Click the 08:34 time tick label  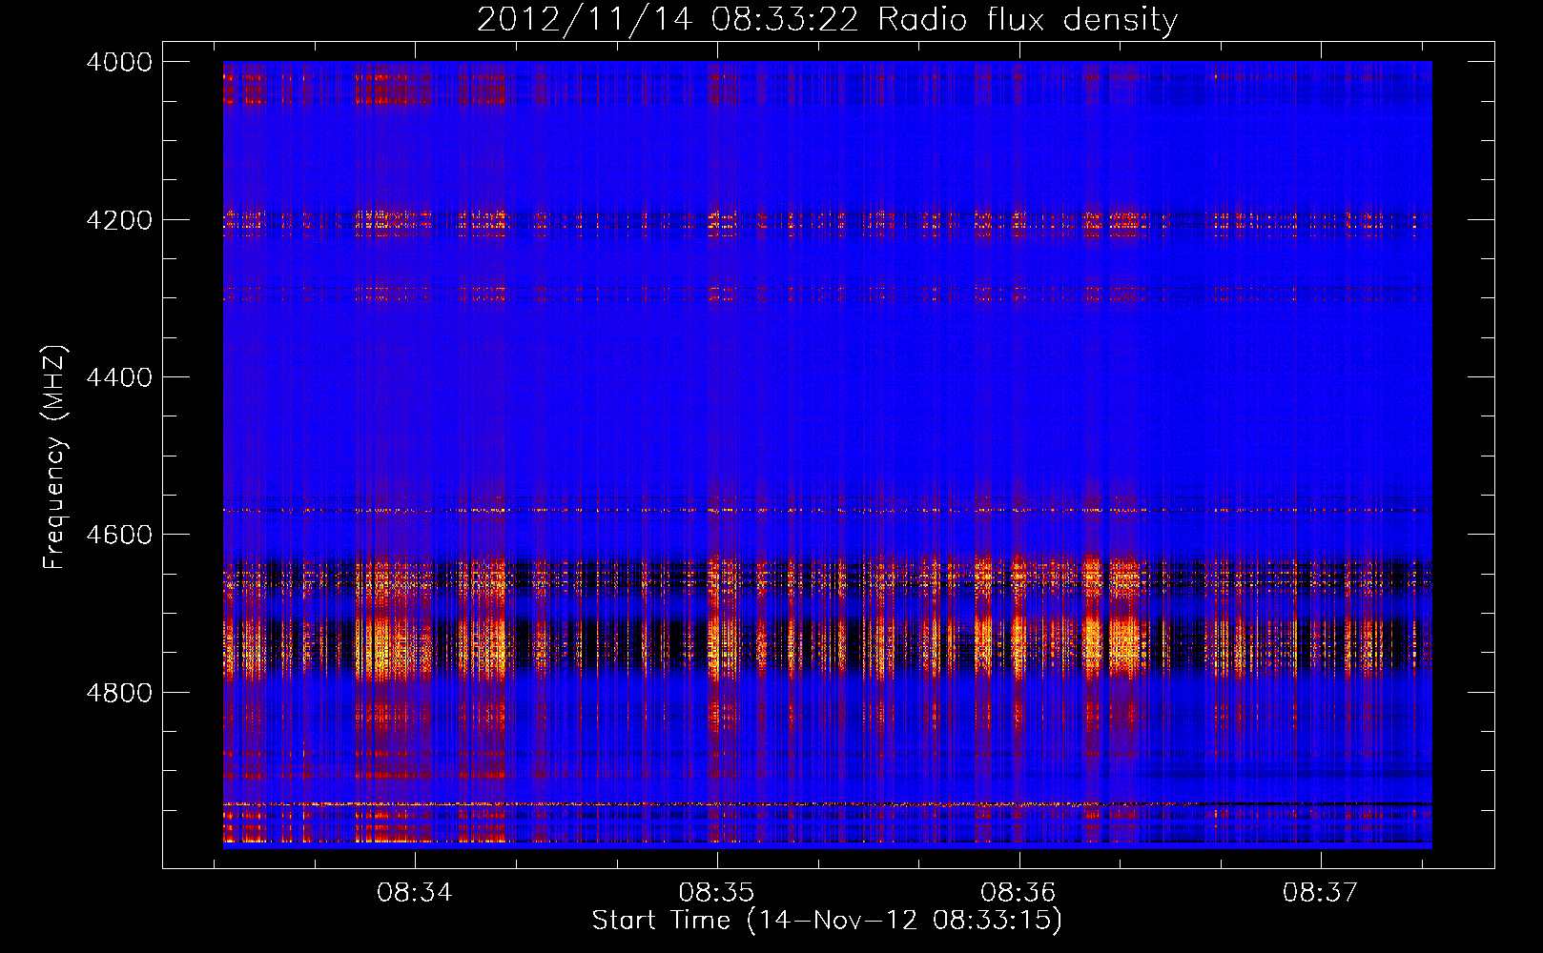415,893
